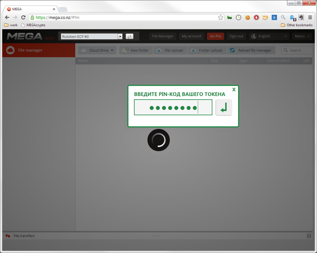Viewport: 317px width, 253px height.
Task: Create a New folder
Action: coord(136,51)
